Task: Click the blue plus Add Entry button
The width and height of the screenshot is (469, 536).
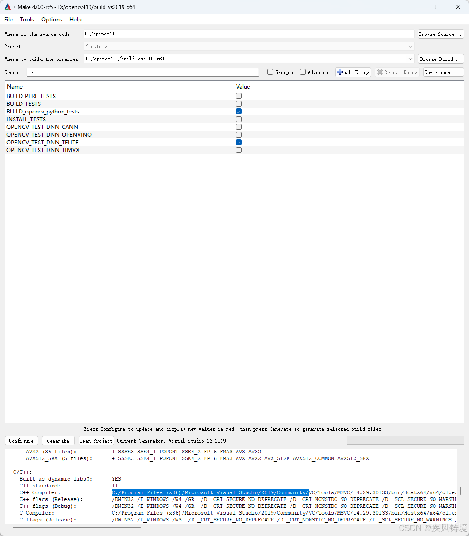Action: point(353,72)
